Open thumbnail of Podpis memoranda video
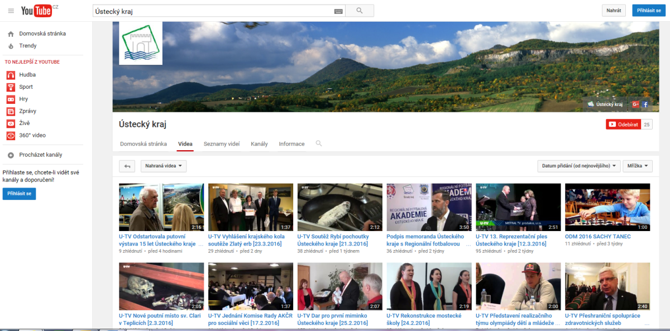Viewport: 670px width, 331px height. pos(429,207)
